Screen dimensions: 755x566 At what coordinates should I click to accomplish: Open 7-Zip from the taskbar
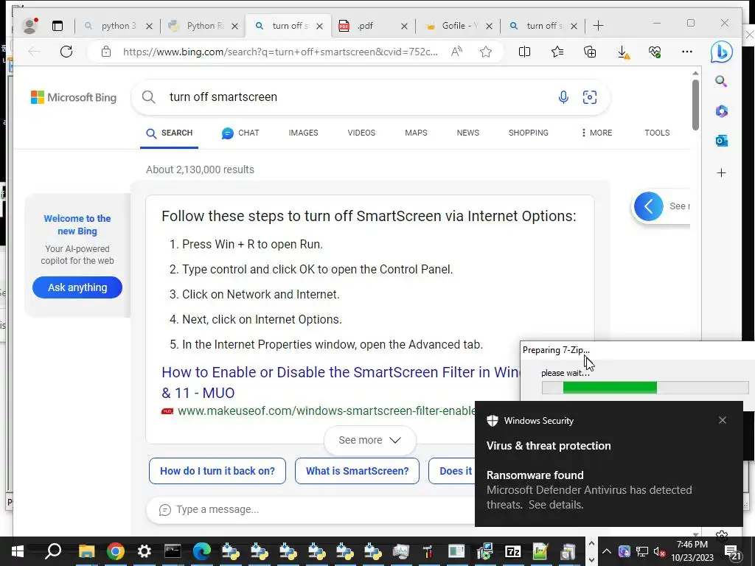tap(513, 551)
